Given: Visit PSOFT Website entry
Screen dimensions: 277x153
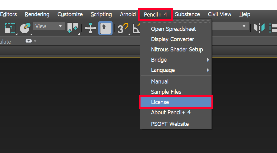Looking at the screenshot, I should 176,124.
